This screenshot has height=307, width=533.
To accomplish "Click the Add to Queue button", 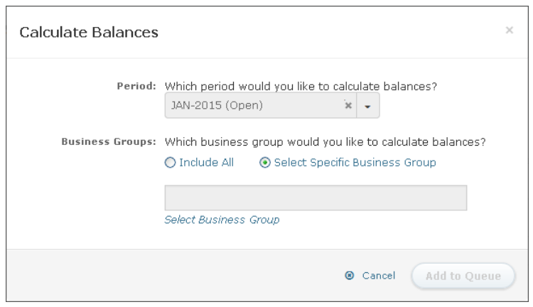I will [x=463, y=276].
